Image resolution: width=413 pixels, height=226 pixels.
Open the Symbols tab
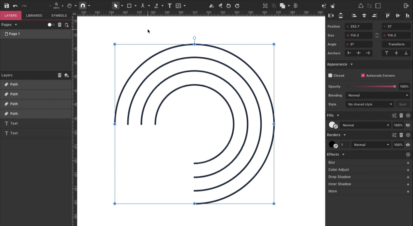(x=59, y=15)
